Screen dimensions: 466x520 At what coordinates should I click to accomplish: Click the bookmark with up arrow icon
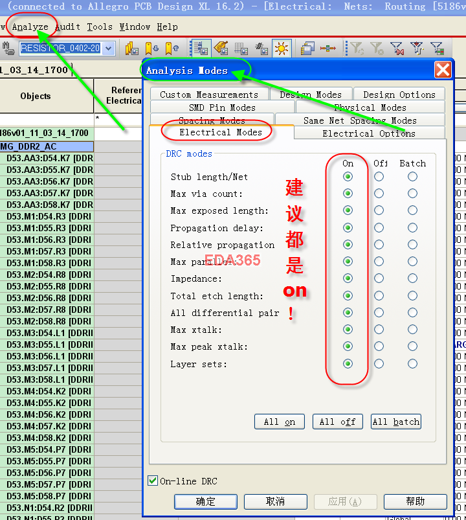172,49
